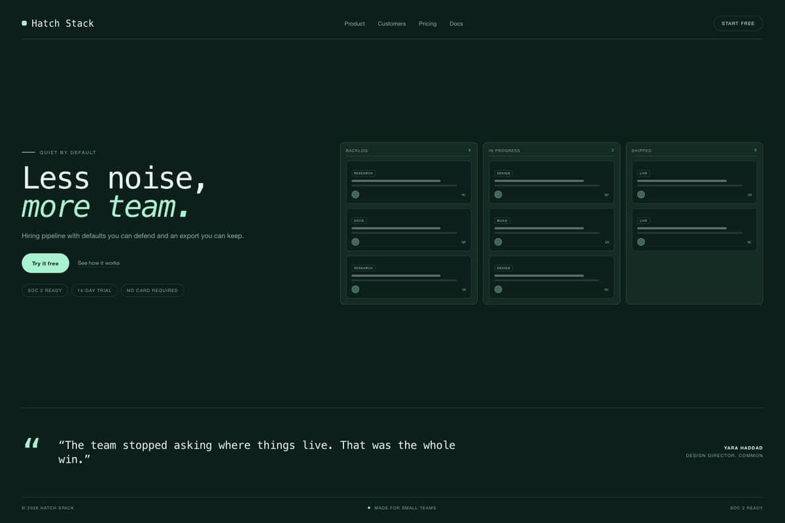Click the © 2026 HATCH STACK footer text

click(x=48, y=508)
